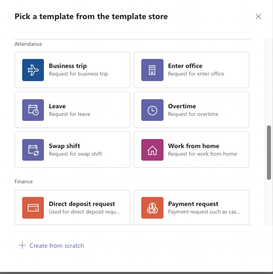Click the template list vertical scrollbar thumb

tap(269, 153)
